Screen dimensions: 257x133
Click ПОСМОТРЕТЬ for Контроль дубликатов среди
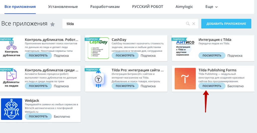coord(38,86)
